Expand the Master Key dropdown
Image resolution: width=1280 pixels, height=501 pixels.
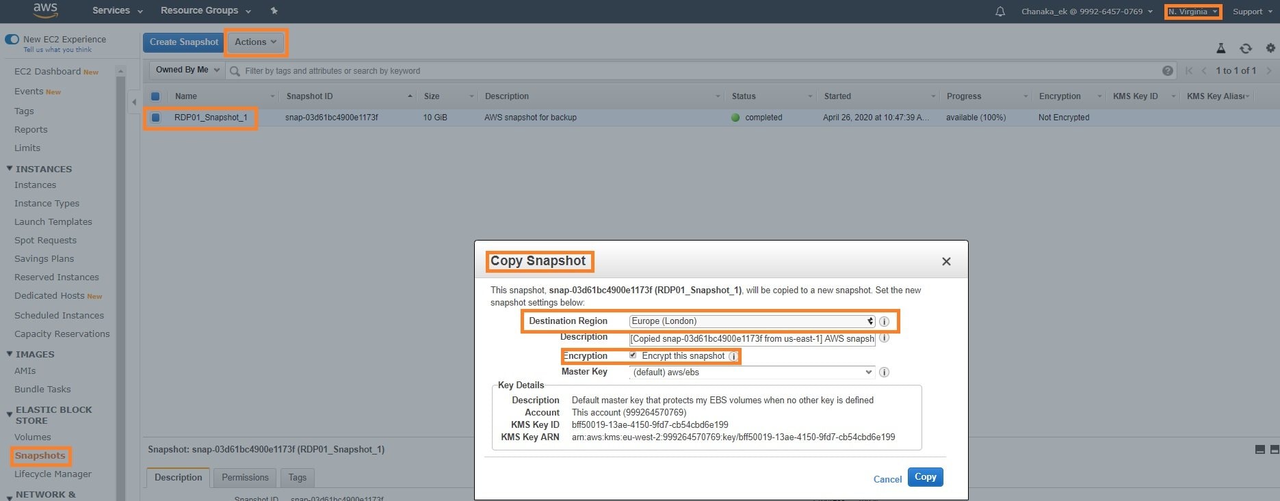(x=751, y=373)
